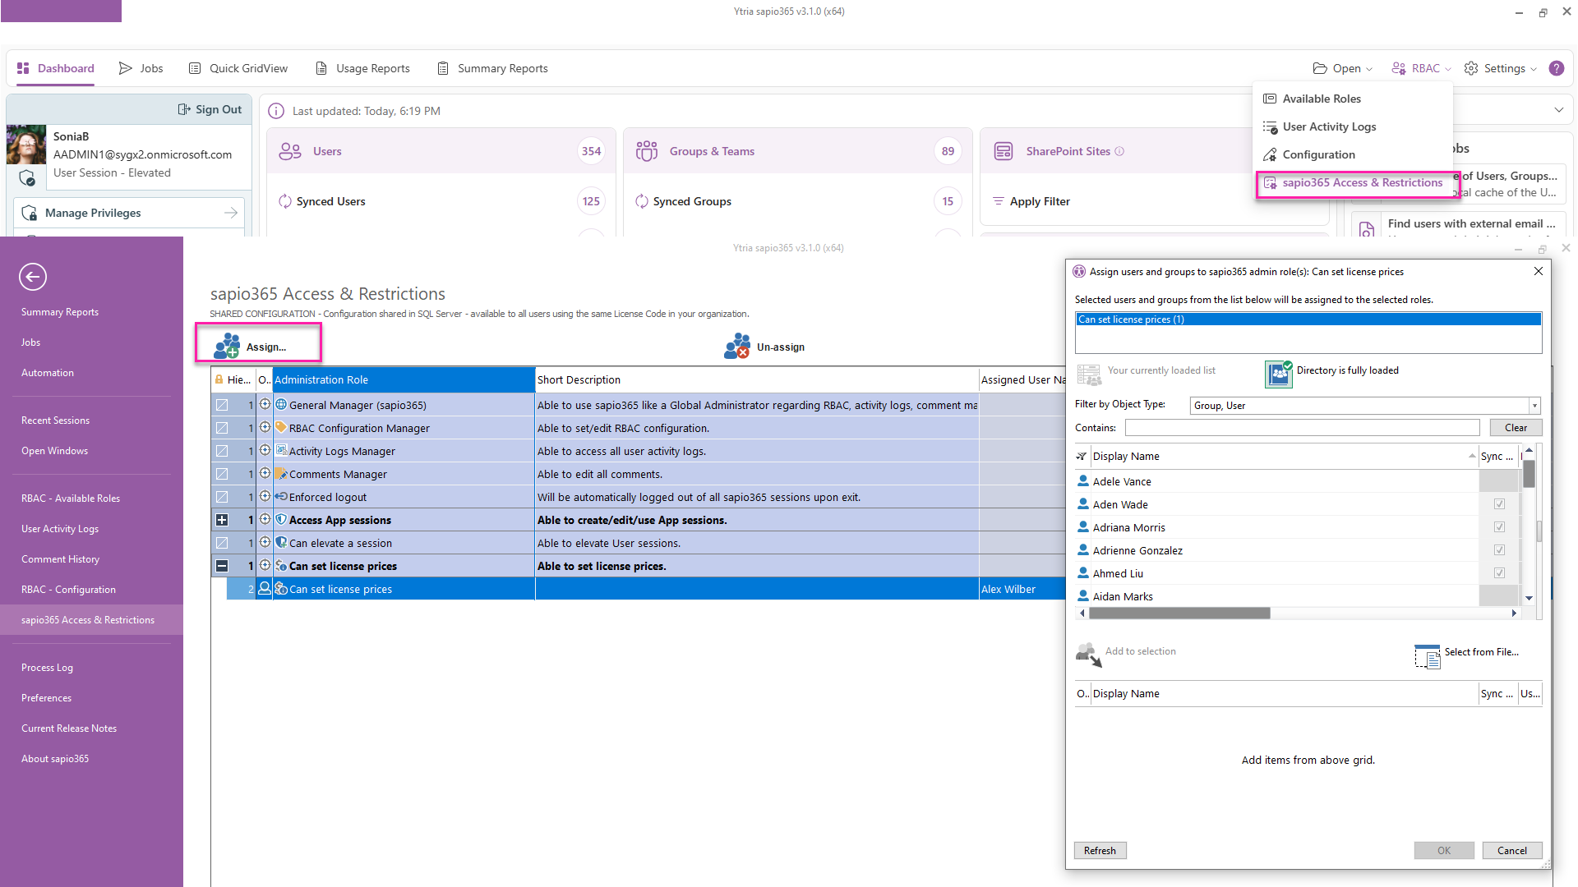Collapse the Can set license prices row
Image resolution: width=1578 pixels, height=887 pixels.
222,566
